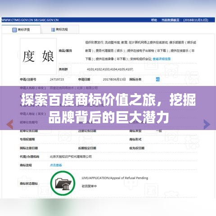
Task: Click the 商标流程 row label
Action: point(26,165)
